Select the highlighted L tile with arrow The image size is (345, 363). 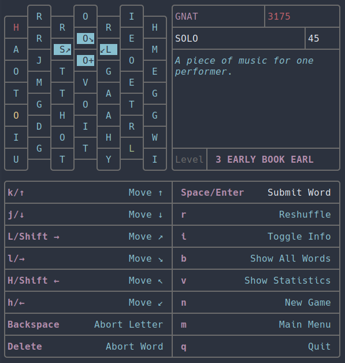pyautogui.click(x=109, y=50)
